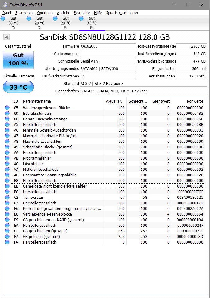Click status icon of Gemeldete nicht korrigierbare Fehler
This screenshot has width=210, height=298.
pyautogui.click(x=7, y=186)
